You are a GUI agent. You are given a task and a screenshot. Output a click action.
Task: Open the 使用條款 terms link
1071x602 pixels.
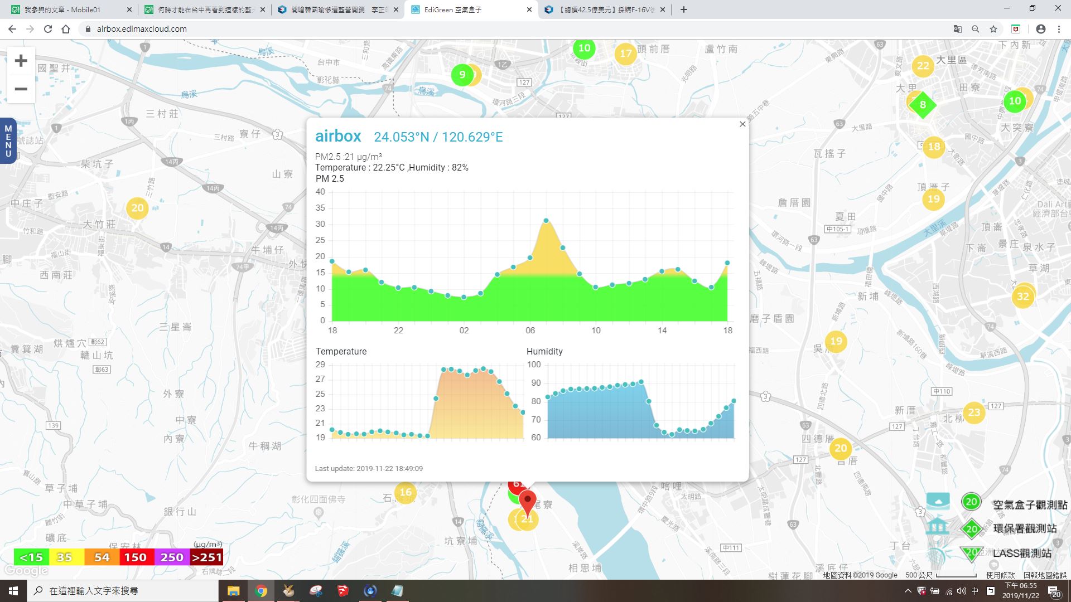tap(1000, 575)
